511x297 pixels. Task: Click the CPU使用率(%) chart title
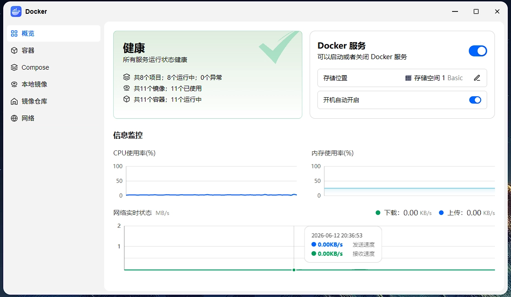coord(134,153)
